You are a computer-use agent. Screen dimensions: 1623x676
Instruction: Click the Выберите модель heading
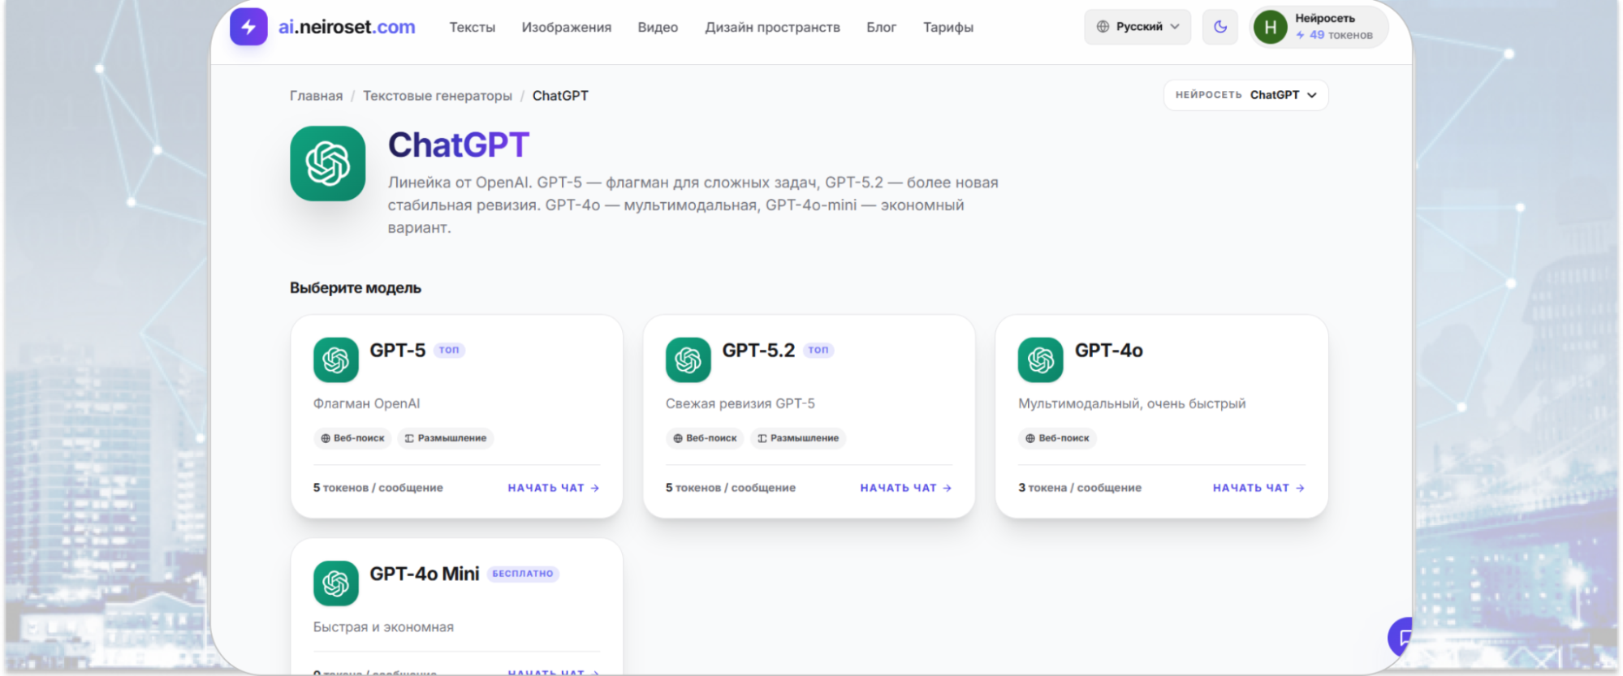(x=356, y=288)
